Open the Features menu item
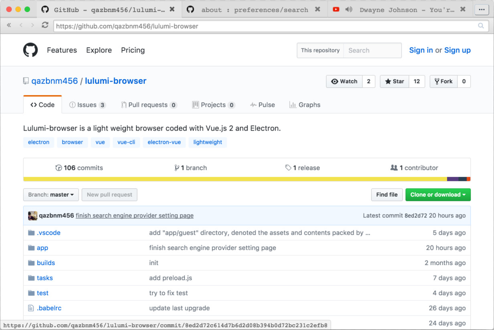This screenshot has width=494, height=330. click(x=62, y=50)
